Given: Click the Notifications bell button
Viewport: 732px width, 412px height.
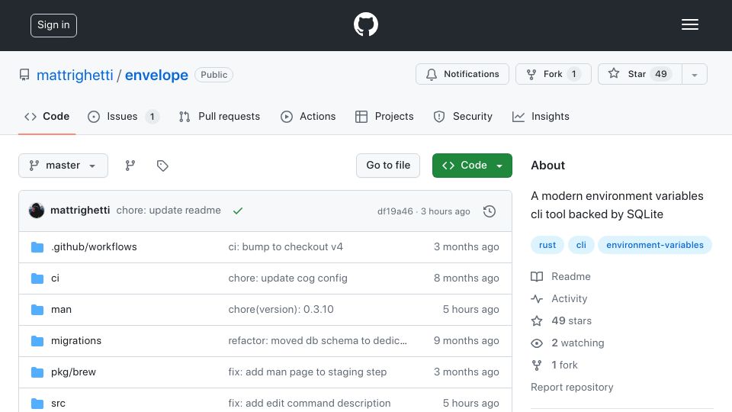Looking at the screenshot, I should point(462,74).
